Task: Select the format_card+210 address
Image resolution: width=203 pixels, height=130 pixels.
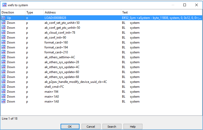Action: click(x=56, y=52)
